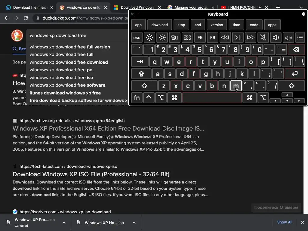Mute the audio on ГИМН РОССИИ tab
Screen dimensions: 308x231
coord(260,8)
